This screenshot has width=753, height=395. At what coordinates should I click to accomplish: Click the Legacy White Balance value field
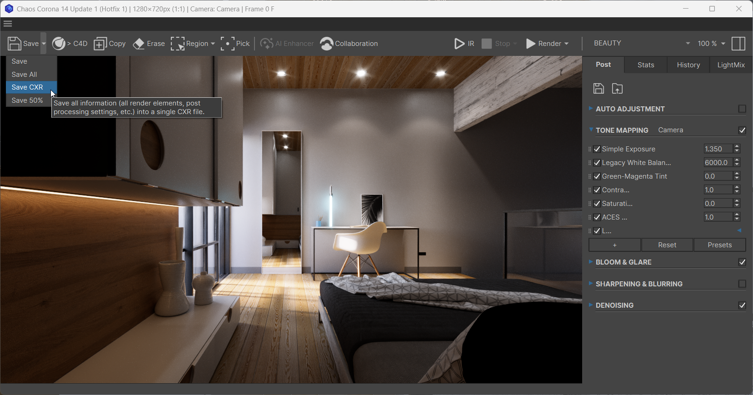(x=718, y=163)
